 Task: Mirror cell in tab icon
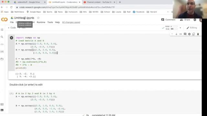point(193,34)
